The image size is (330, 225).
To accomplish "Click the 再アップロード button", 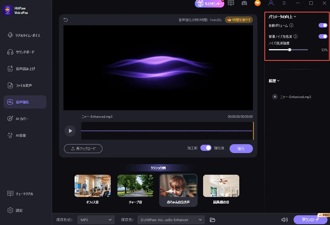I will (x=83, y=149).
